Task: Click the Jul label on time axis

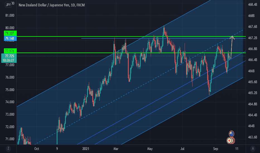Action: click(x=182, y=149)
